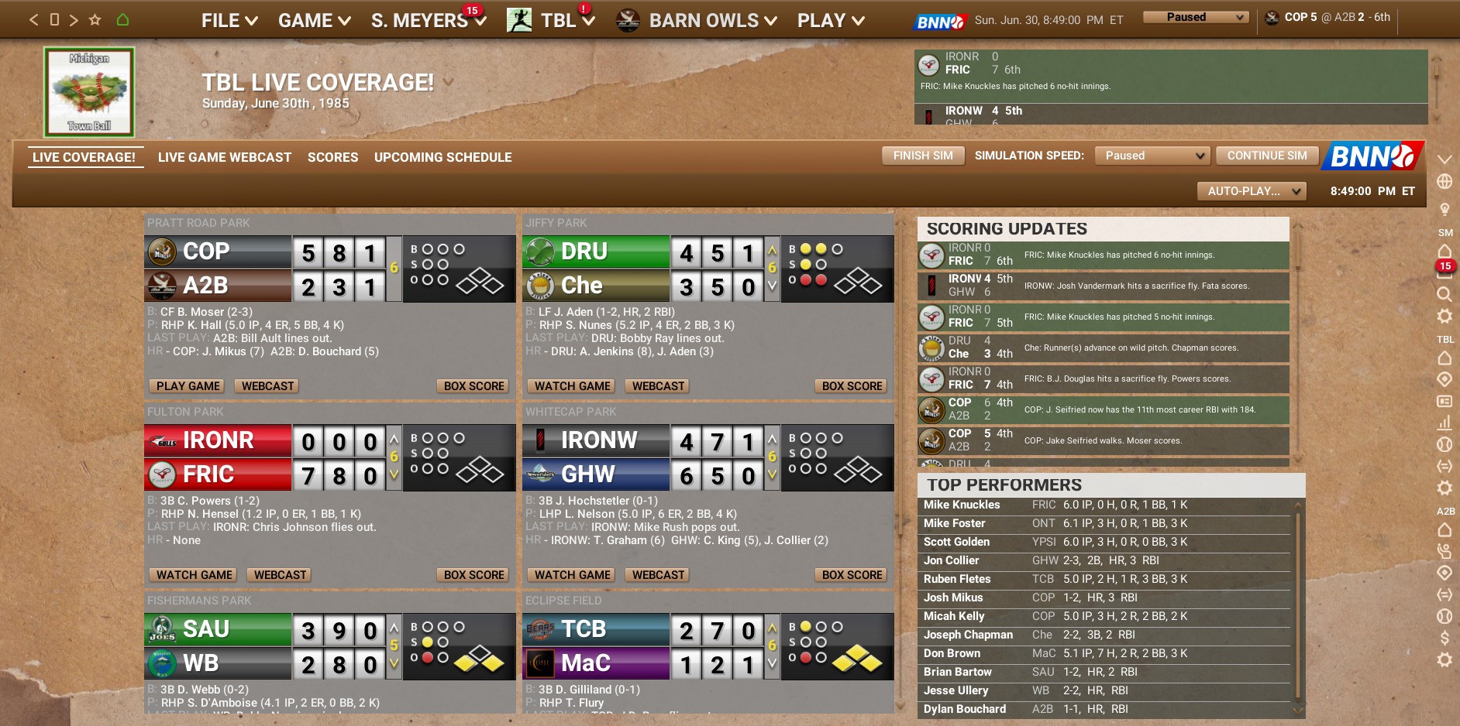Expand the AUTO-PLAY dropdown
The image size is (1460, 726).
point(1252,191)
